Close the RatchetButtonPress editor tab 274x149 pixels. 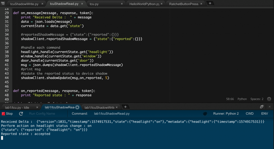point(201,4)
